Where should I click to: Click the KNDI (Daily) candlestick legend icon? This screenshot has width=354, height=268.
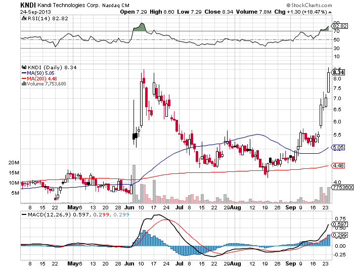click(24, 67)
